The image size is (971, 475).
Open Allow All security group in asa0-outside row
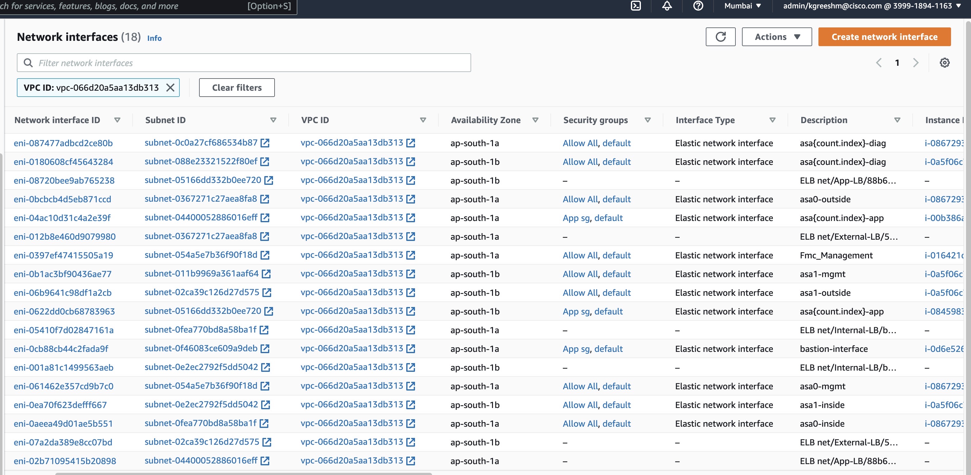pyautogui.click(x=580, y=199)
